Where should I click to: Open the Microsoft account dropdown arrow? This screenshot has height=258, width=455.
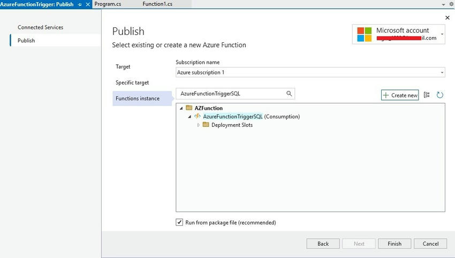pos(442,34)
